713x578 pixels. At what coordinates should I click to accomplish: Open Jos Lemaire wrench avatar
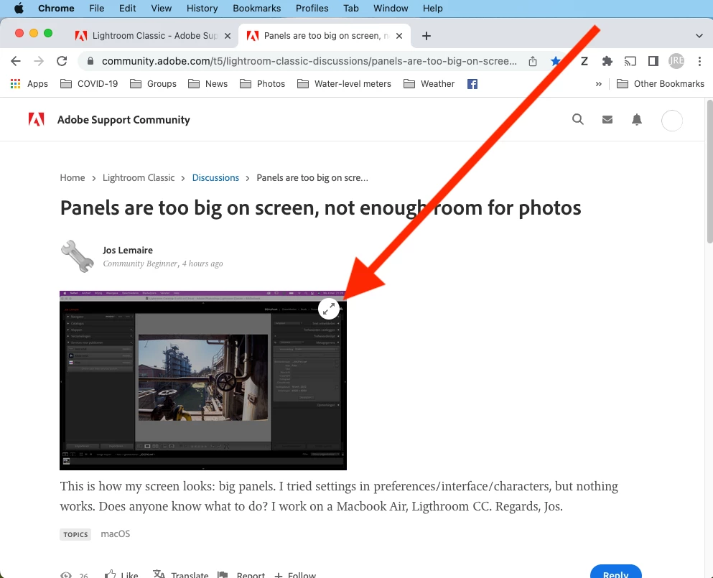tap(78, 256)
